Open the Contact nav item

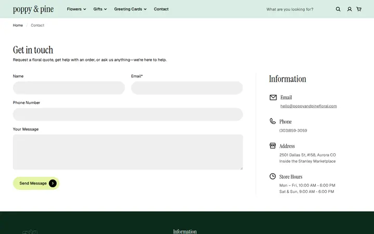pyautogui.click(x=161, y=9)
